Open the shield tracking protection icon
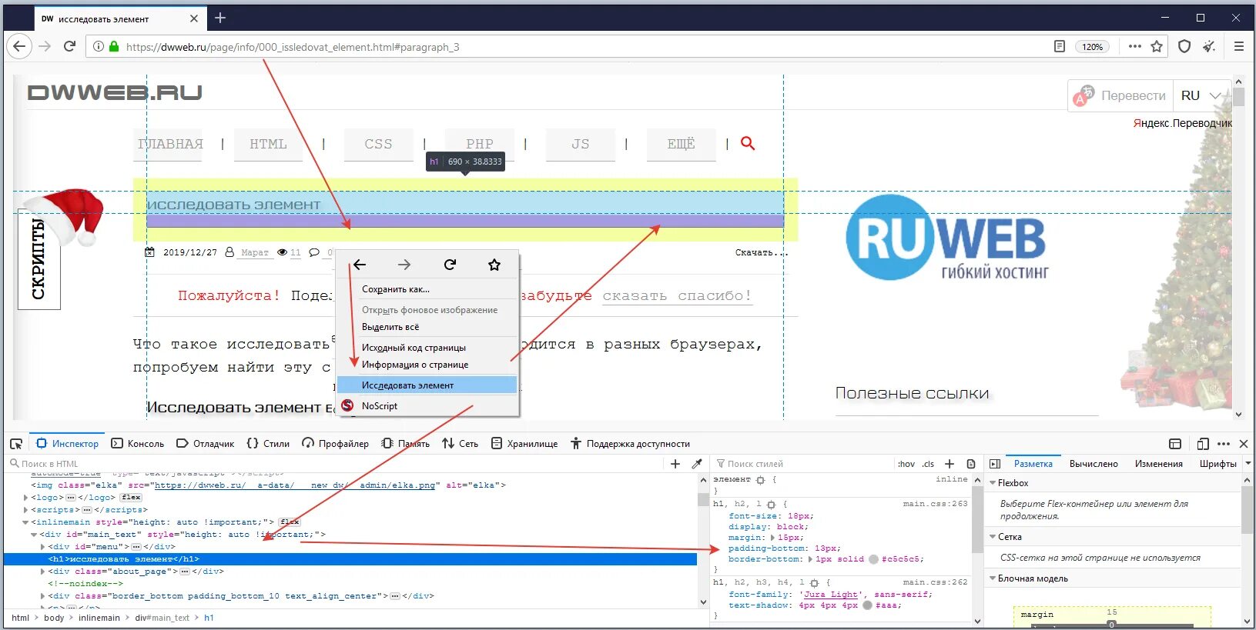Screen dimensions: 1256x630 coord(1184,47)
